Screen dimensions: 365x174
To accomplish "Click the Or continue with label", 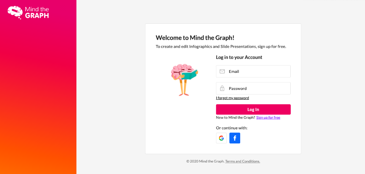I will (x=231, y=128).
